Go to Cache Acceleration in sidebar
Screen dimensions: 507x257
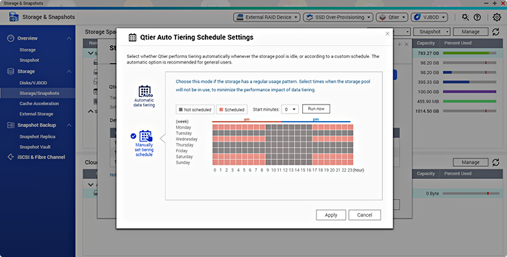pyautogui.click(x=39, y=103)
